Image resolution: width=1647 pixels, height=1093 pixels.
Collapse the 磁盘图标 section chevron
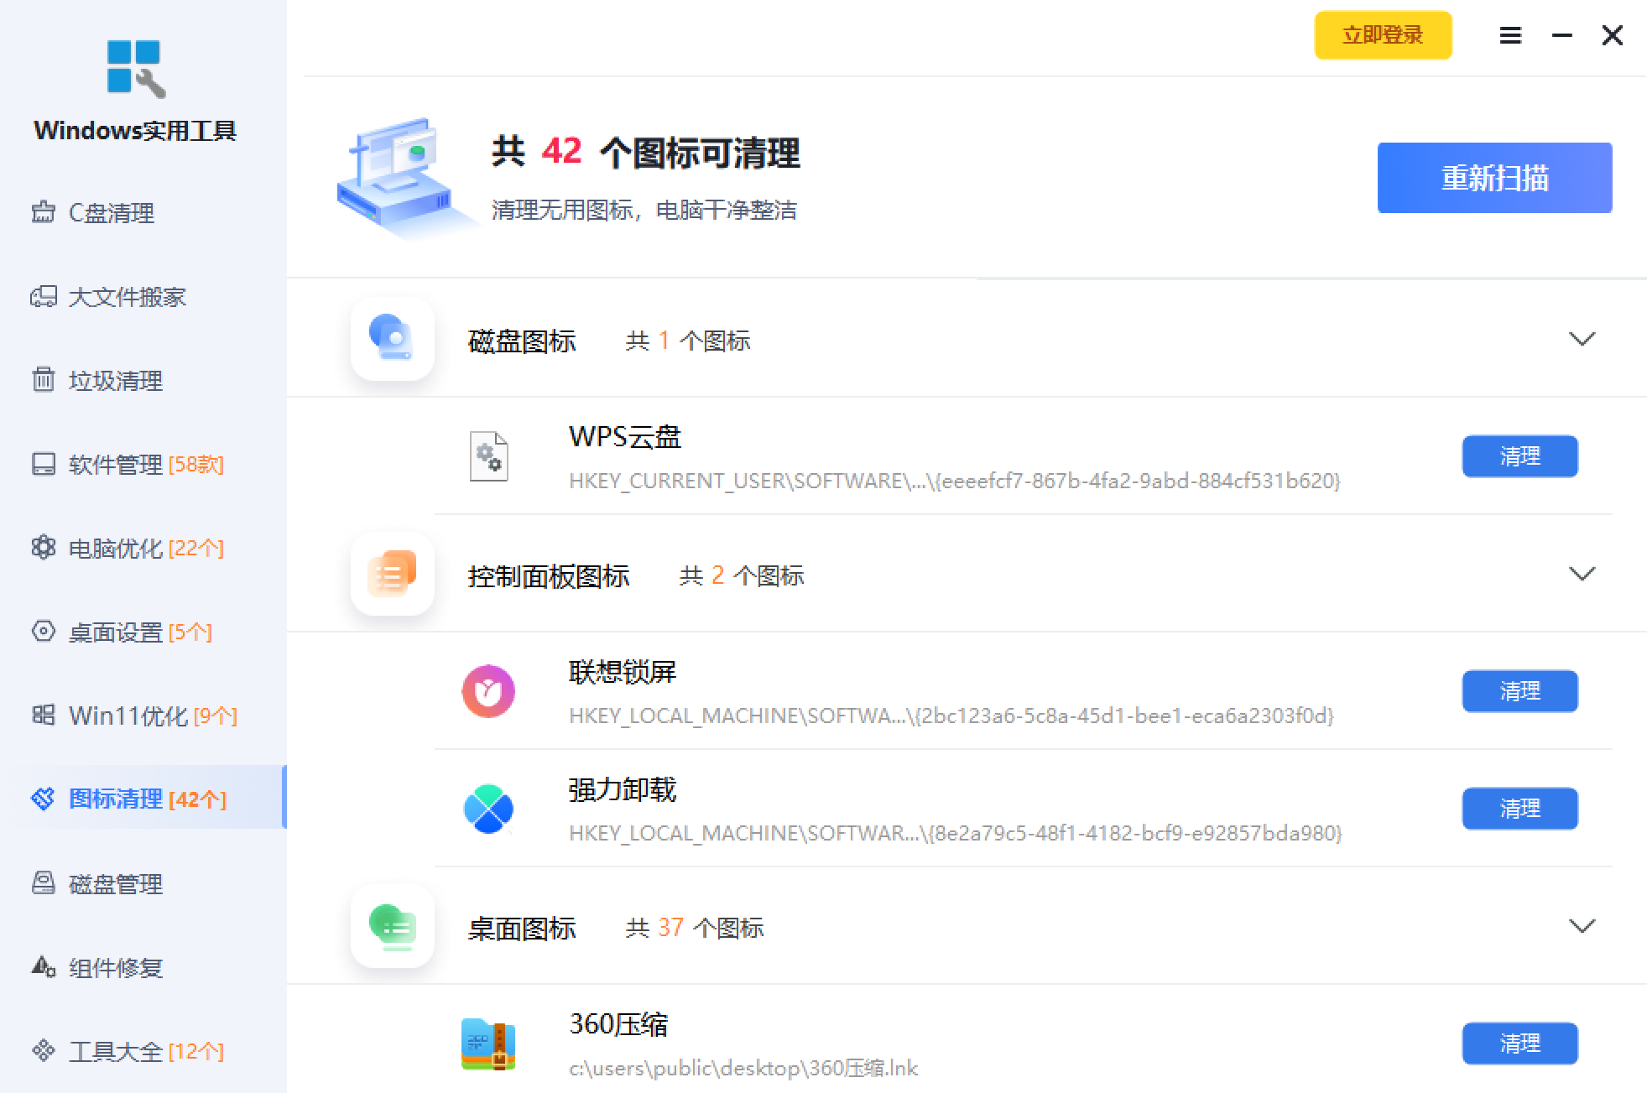click(x=1582, y=339)
